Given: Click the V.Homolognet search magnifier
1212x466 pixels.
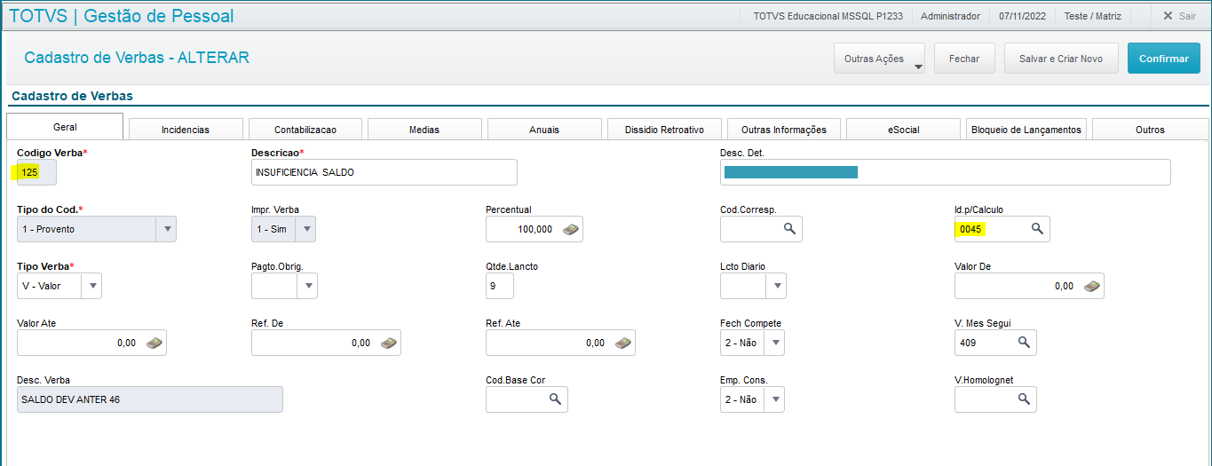Looking at the screenshot, I should click(1024, 399).
